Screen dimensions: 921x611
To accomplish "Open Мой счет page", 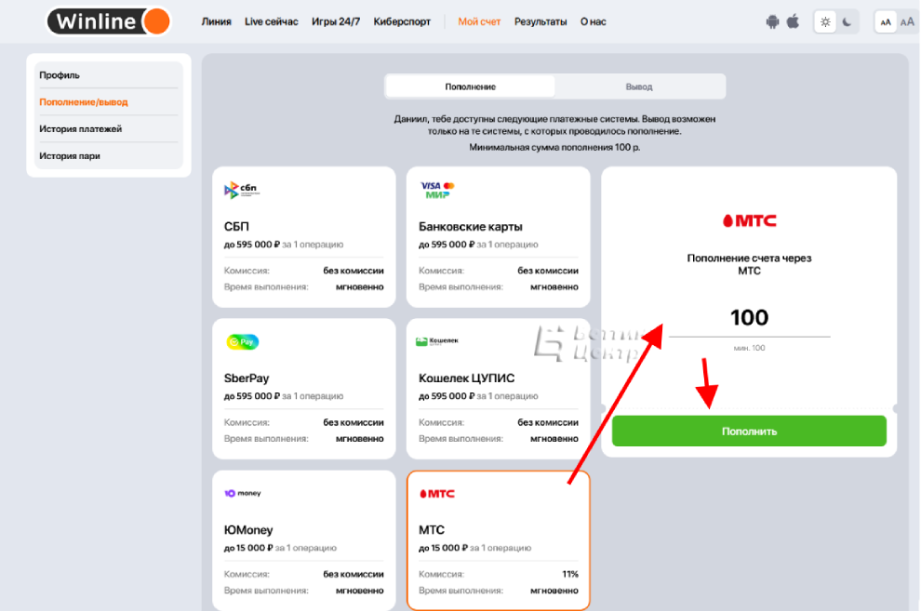I will tap(479, 21).
